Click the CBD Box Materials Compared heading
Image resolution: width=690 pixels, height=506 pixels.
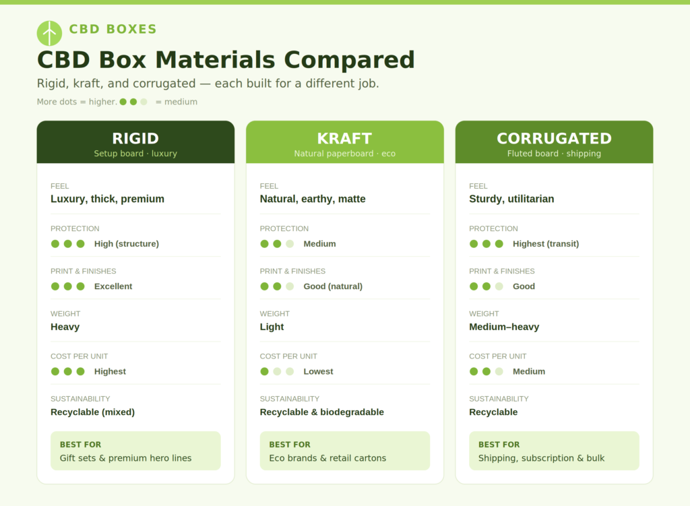point(226,60)
